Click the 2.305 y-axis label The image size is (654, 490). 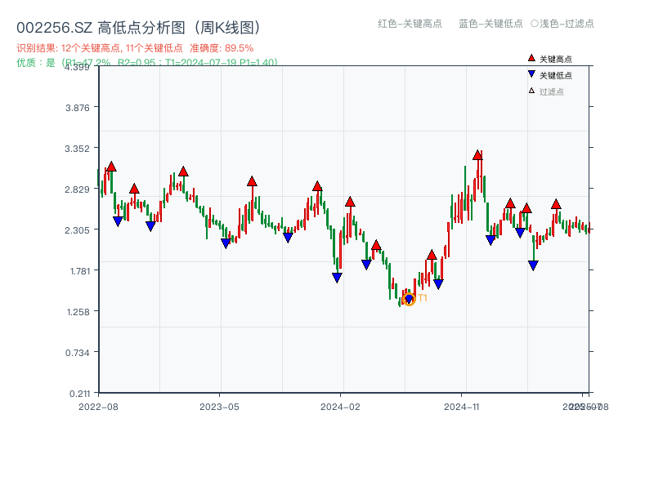[x=77, y=230]
